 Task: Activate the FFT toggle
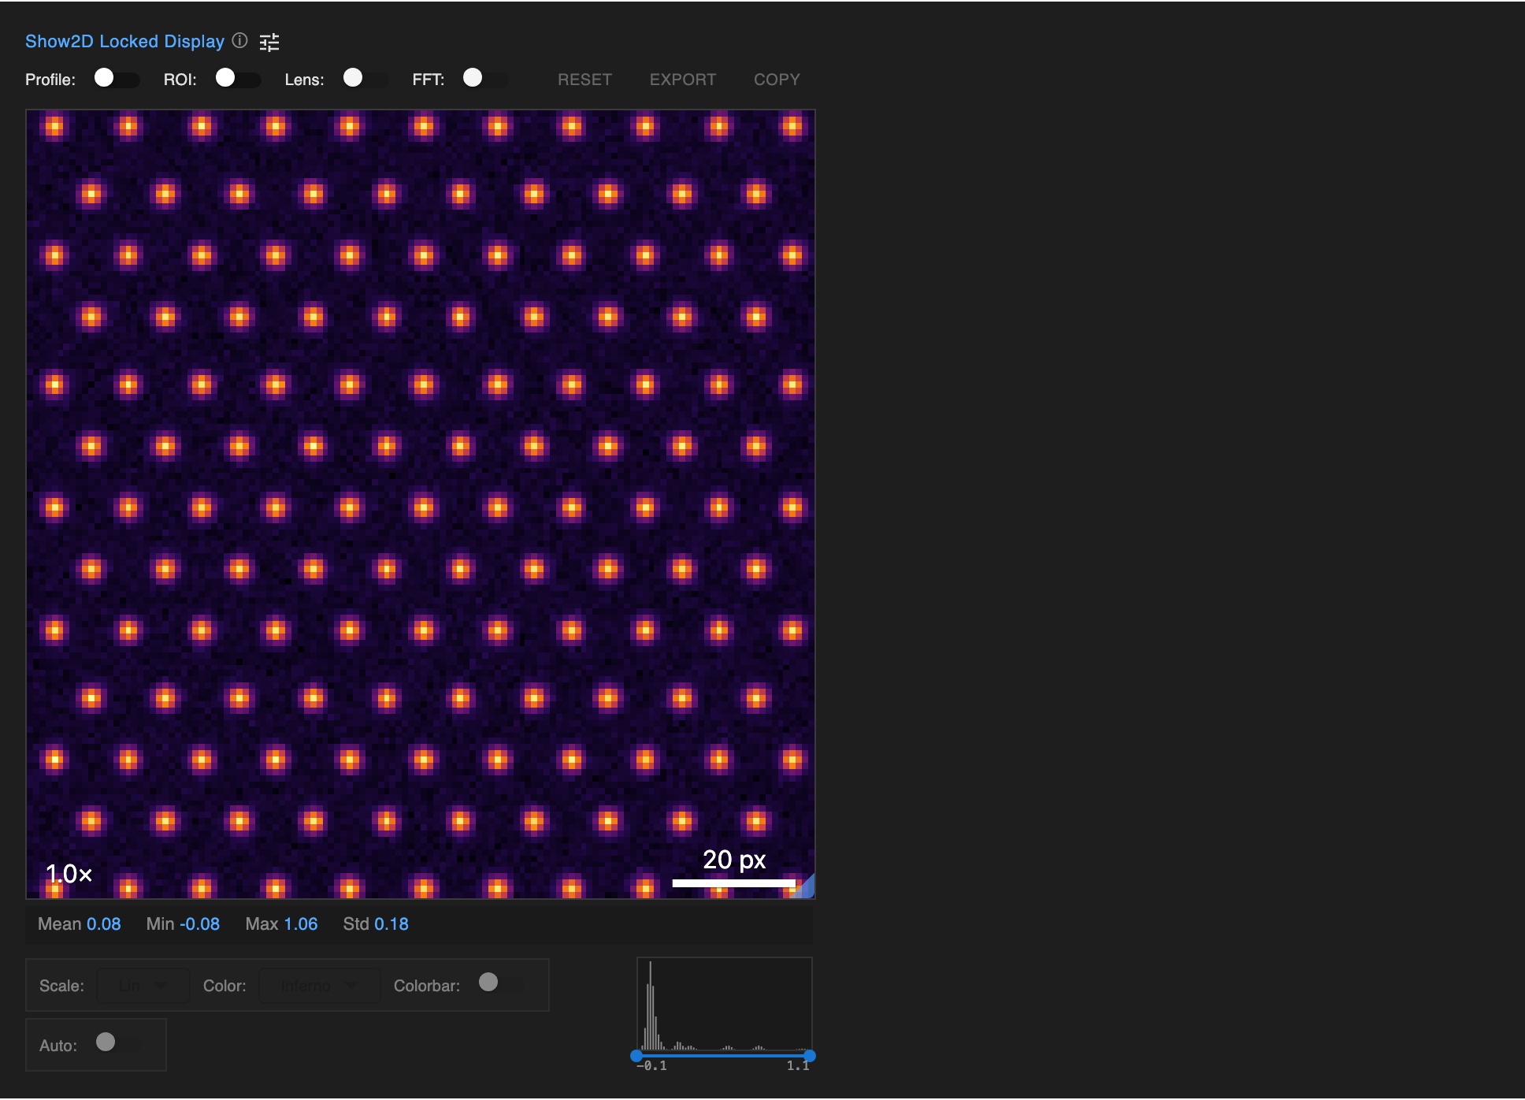473,79
